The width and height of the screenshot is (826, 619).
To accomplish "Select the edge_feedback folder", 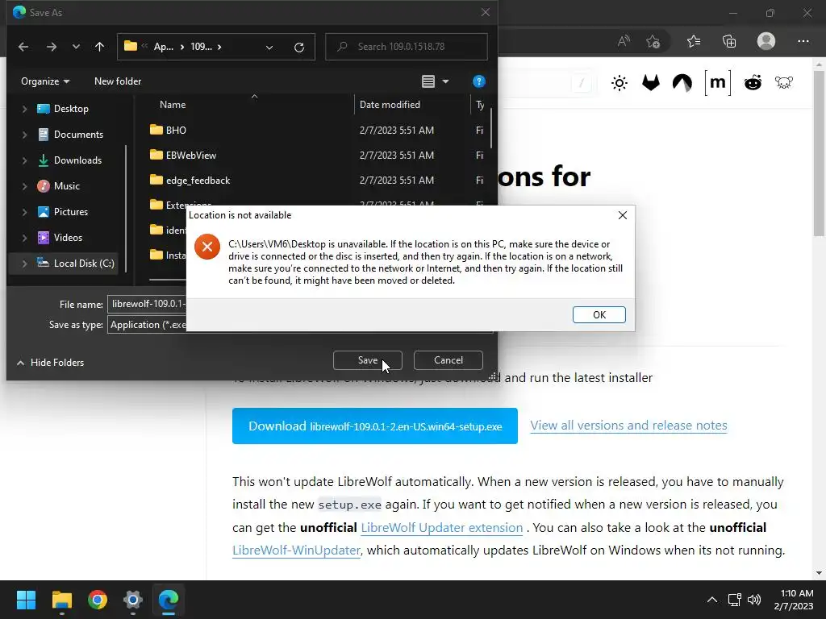I will pos(198,181).
